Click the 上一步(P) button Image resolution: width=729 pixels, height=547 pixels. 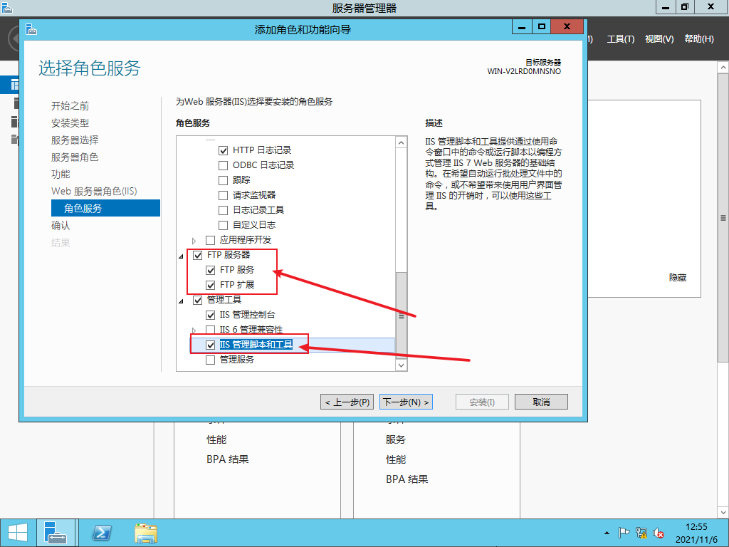[x=347, y=402]
